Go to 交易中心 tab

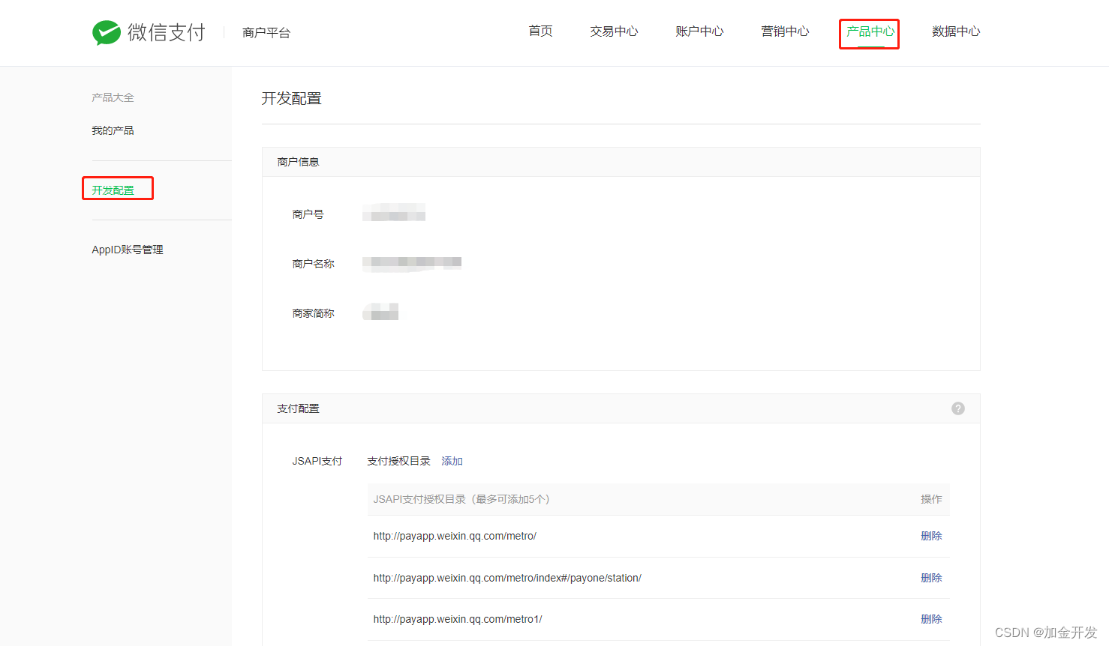coord(614,31)
